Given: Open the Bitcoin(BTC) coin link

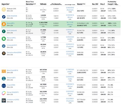Looking at the screenshot, I should click(11, 23).
